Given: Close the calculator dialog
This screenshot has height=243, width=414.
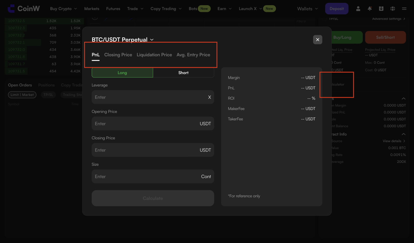Looking at the screenshot, I should coord(317,40).
